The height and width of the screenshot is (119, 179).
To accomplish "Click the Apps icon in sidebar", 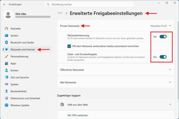I will [7, 63].
